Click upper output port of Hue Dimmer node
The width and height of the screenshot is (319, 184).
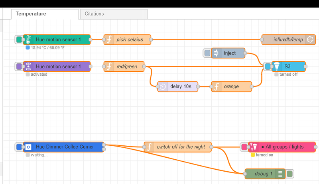coord(104,145)
